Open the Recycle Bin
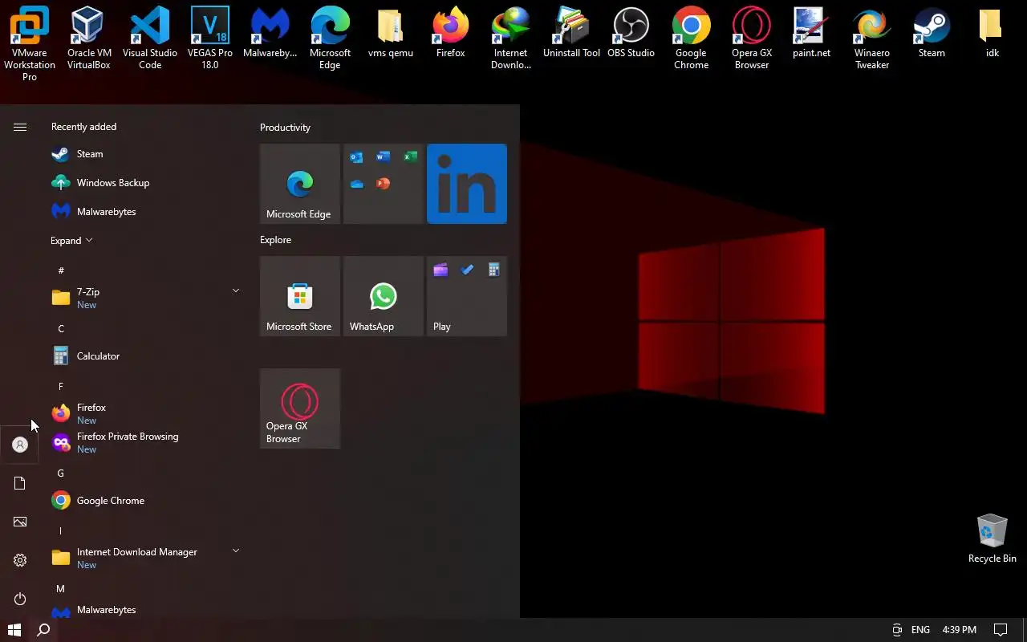The width and height of the screenshot is (1027, 642). pyautogui.click(x=992, y=538)
